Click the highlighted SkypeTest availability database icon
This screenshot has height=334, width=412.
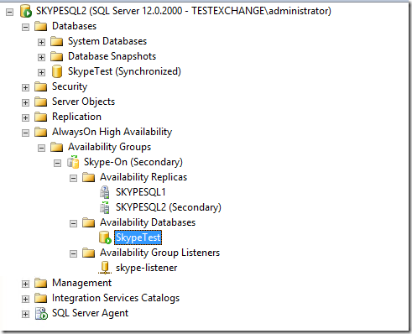(105, 237)
